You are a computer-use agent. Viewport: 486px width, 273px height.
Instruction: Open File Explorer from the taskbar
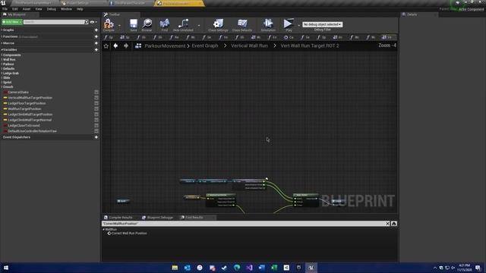(x=175, y=268)
